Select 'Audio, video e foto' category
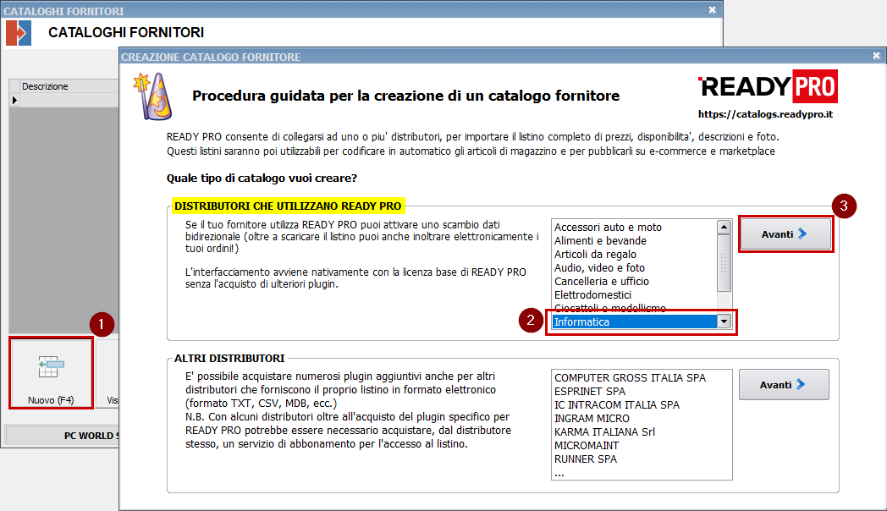This screenshot has width=887, height=511. pyautogui.click(x=599, y=268)
